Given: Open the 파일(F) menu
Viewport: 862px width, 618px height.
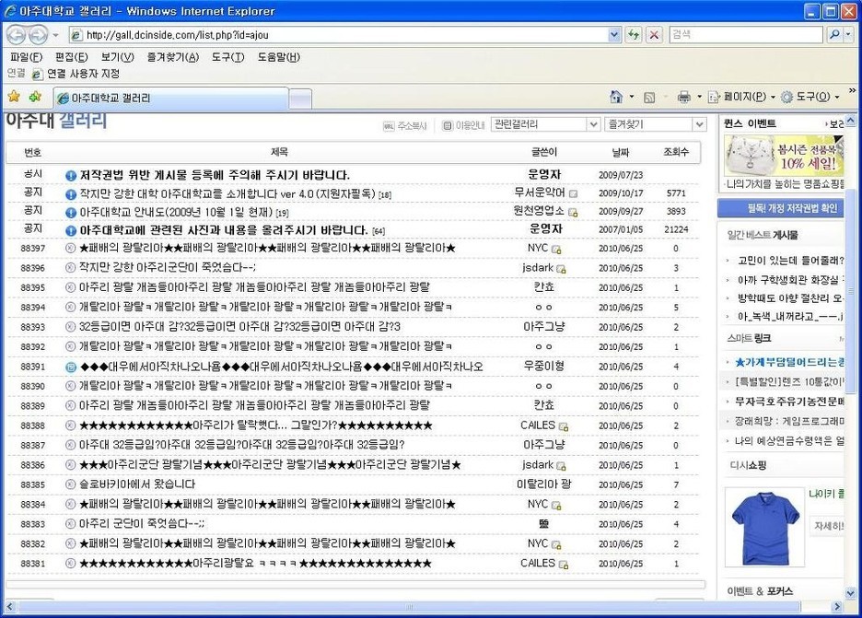Looking at the screenshot, I should pos(27,57).
